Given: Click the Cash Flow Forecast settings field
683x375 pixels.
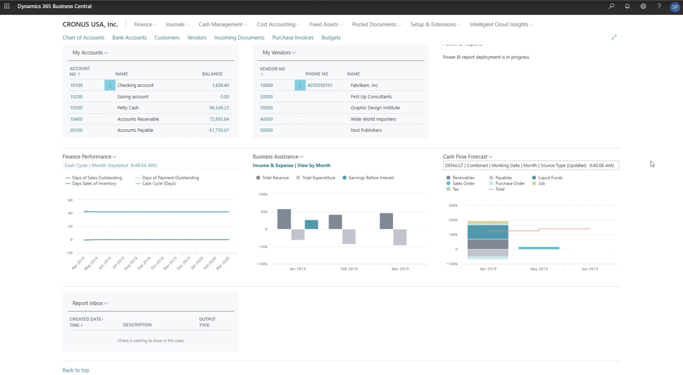Looking at the screenshot, I should pyautogui.click(x=531, y=165).
